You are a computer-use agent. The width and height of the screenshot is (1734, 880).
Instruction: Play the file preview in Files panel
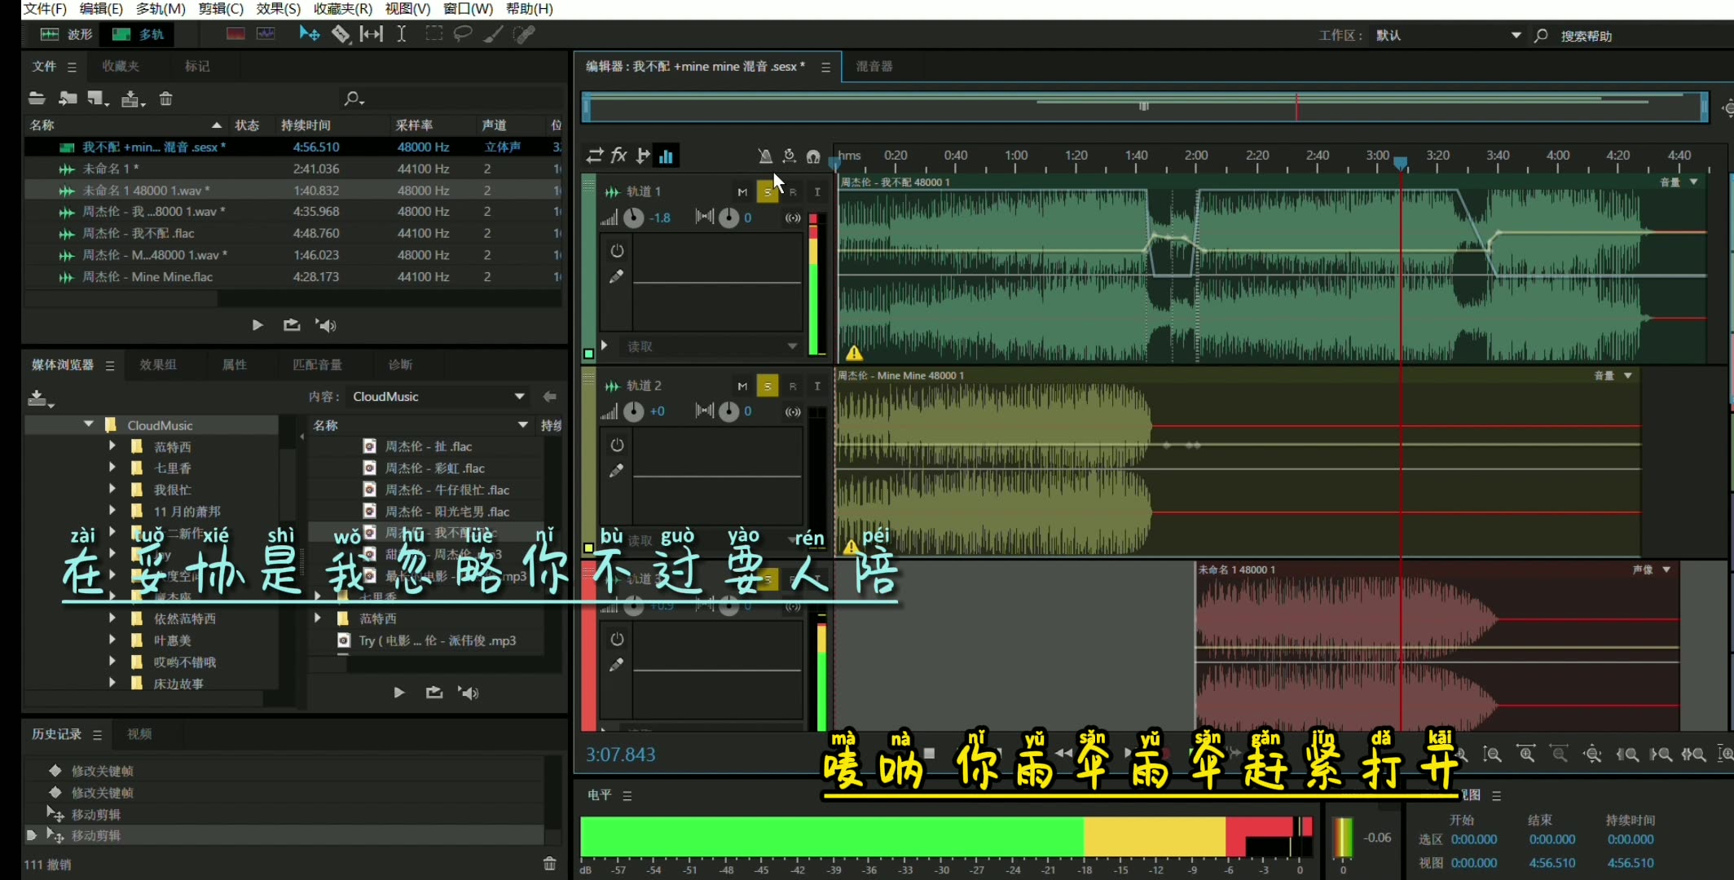257,325
